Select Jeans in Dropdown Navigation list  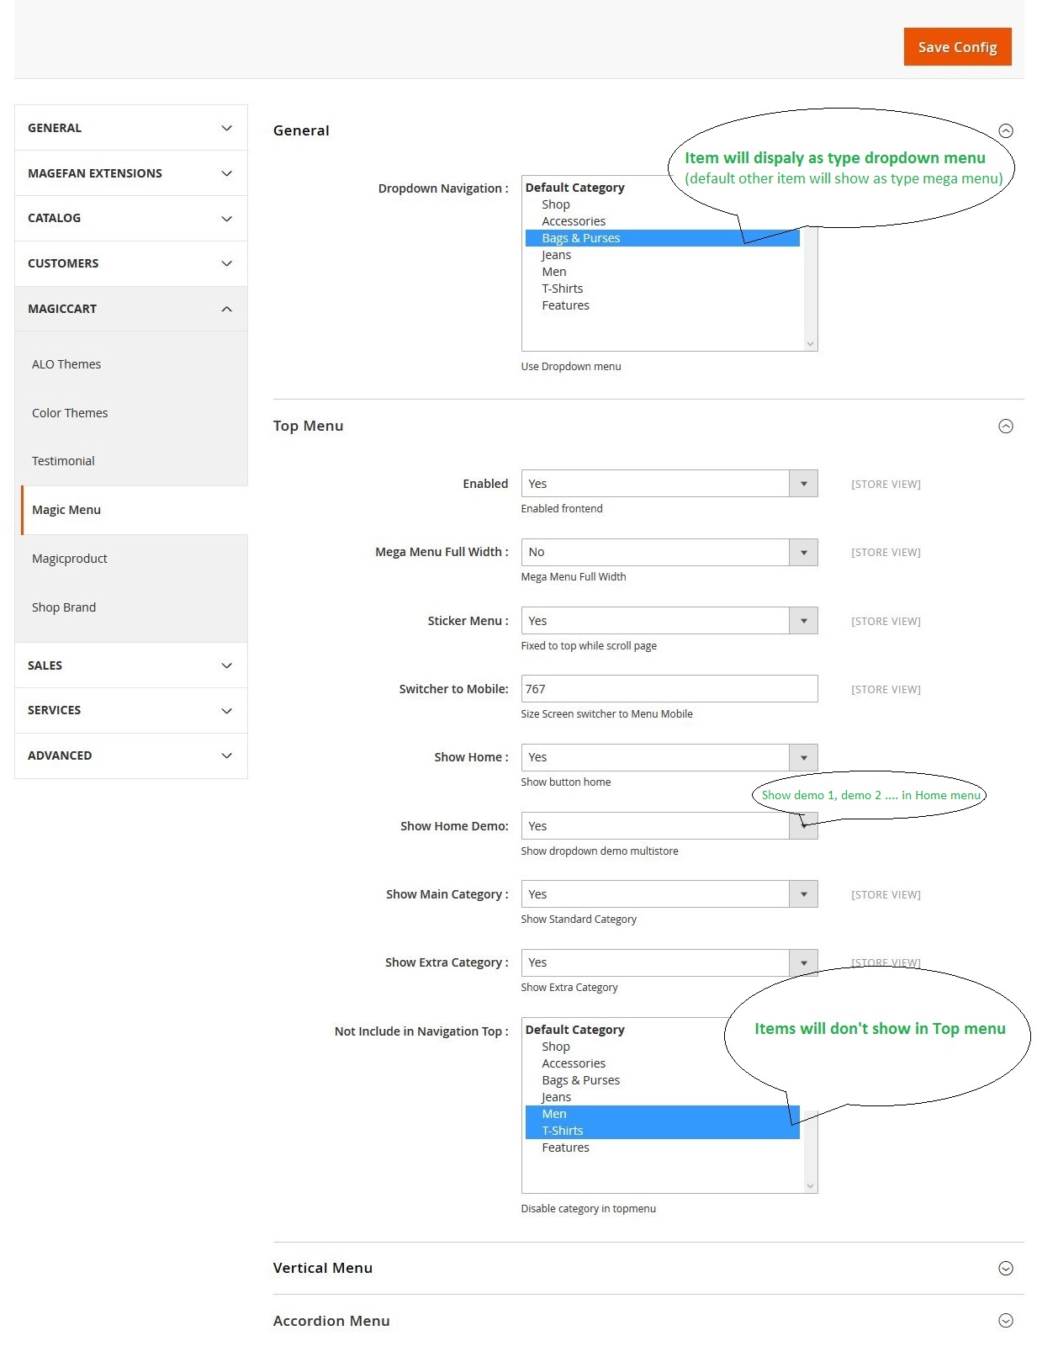pos(556,255)
